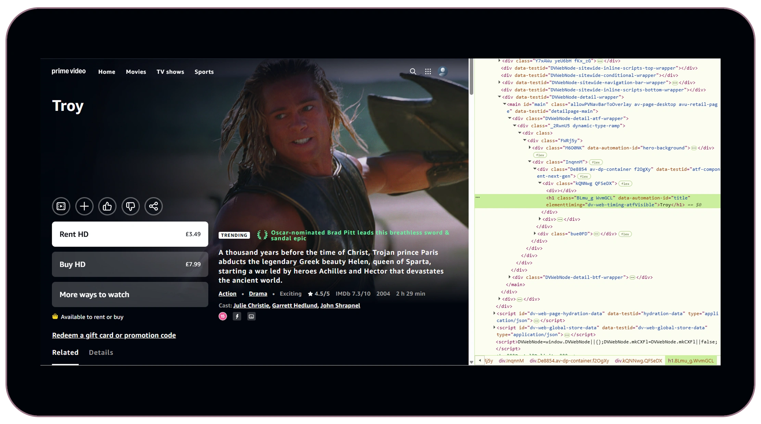Click the IMDb 7.3/10 rating text
This screenshot has height=424, width=761.
353,294
